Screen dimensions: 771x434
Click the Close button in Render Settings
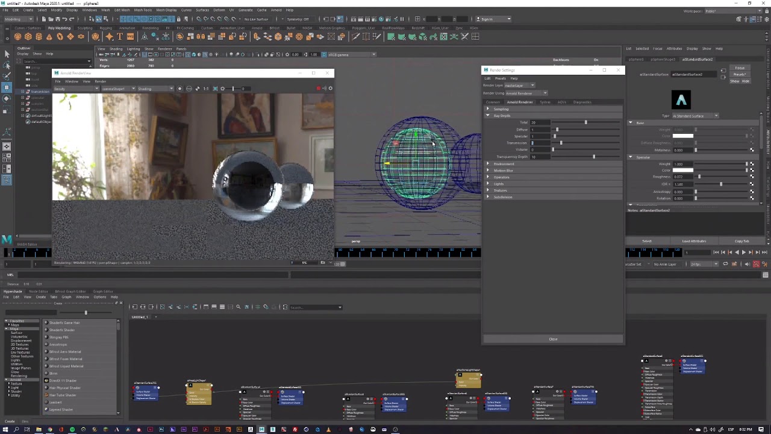point(553,339)
